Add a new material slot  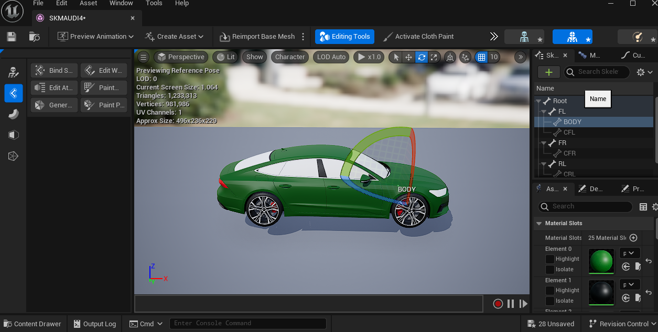click(633, 238)
